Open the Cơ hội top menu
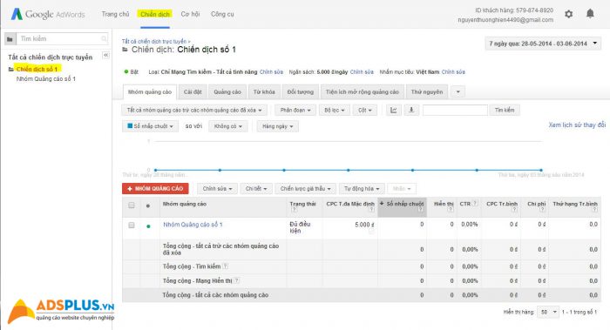 190,14
